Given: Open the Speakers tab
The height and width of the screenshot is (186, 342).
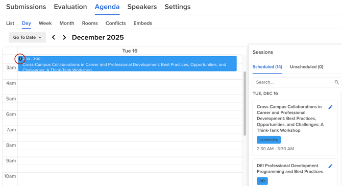Looking at the screenshot, I should point(142,7).
